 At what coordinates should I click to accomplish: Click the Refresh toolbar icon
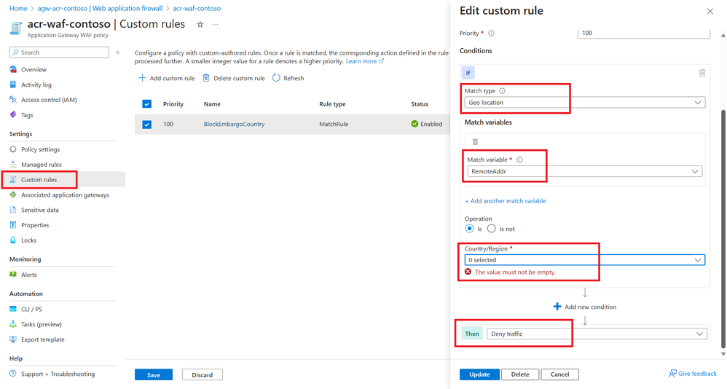(277, 78)
